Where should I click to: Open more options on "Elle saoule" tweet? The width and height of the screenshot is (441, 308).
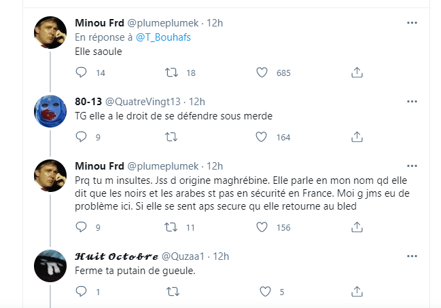click(412, 22)
